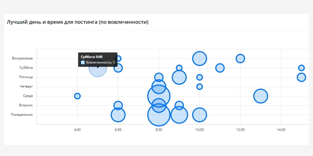The height and width of the screenshot is (156, 313).
Task: Select the Wednesday 13:00 bubble
Action: 261,96
